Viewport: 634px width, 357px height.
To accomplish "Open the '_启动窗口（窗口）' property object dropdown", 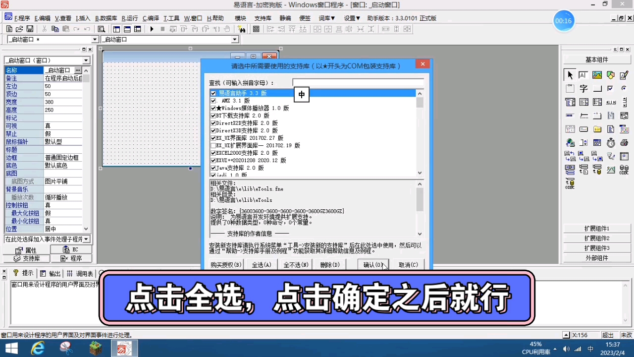I will coord(86,60).
